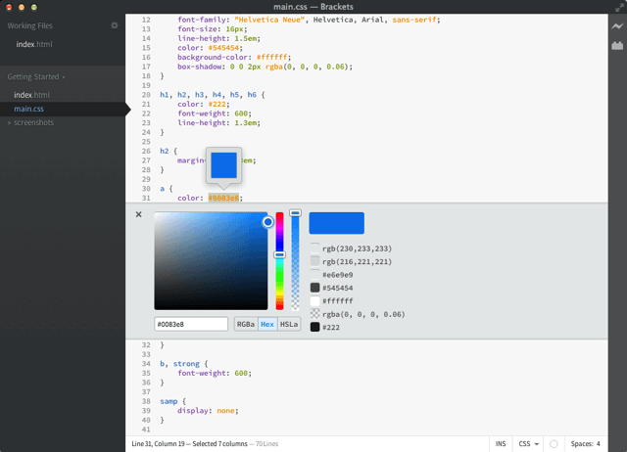
Task: Click the #222 value on line 21
Action: [x=217, y=105]
